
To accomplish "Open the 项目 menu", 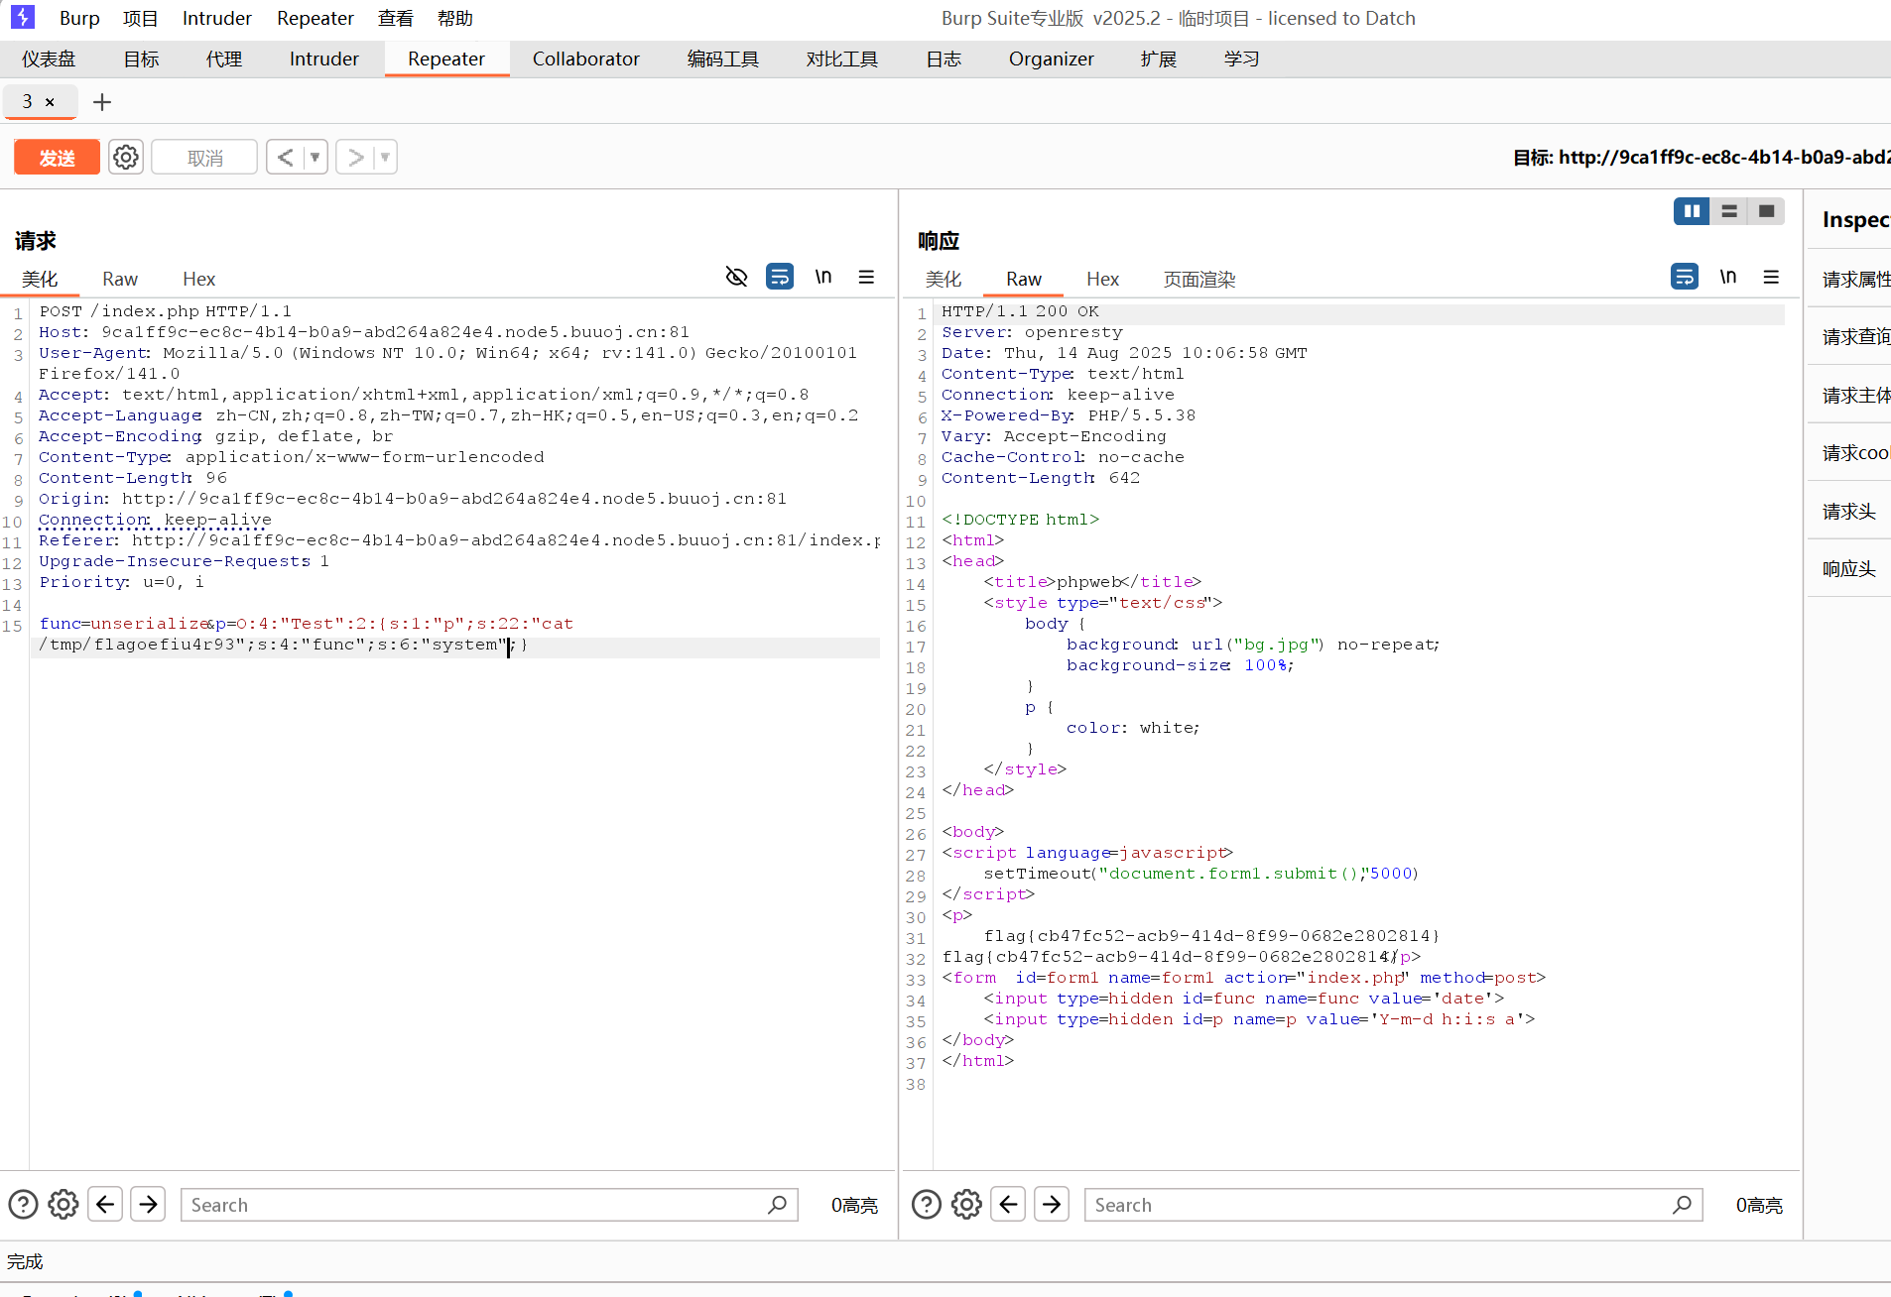I will point(140,18).
